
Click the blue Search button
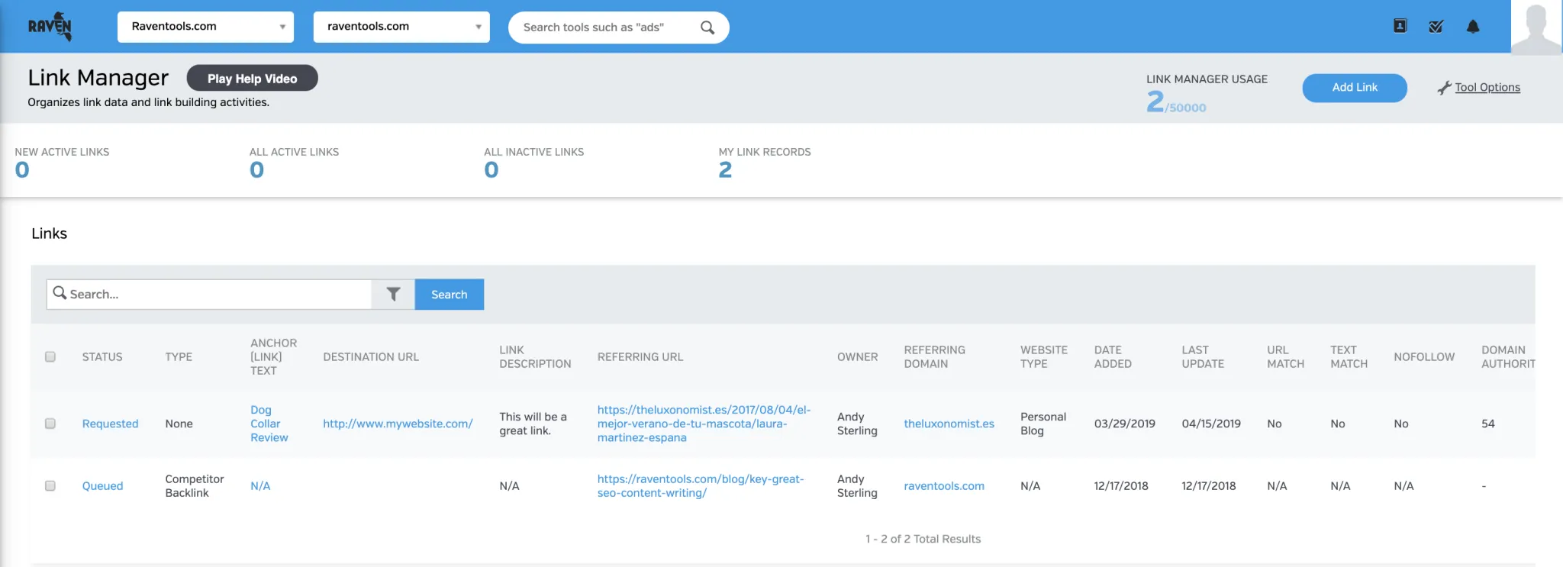(x=449, y=294)
